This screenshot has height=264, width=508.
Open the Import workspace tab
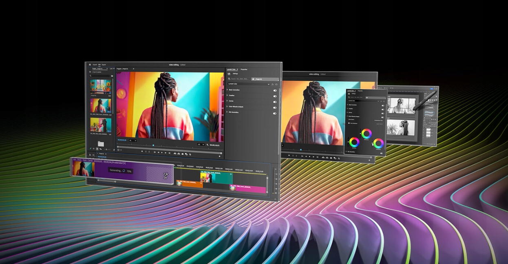[95, 64]
